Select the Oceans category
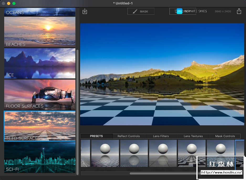The image size is (246, 180). [x=40, y=12]
